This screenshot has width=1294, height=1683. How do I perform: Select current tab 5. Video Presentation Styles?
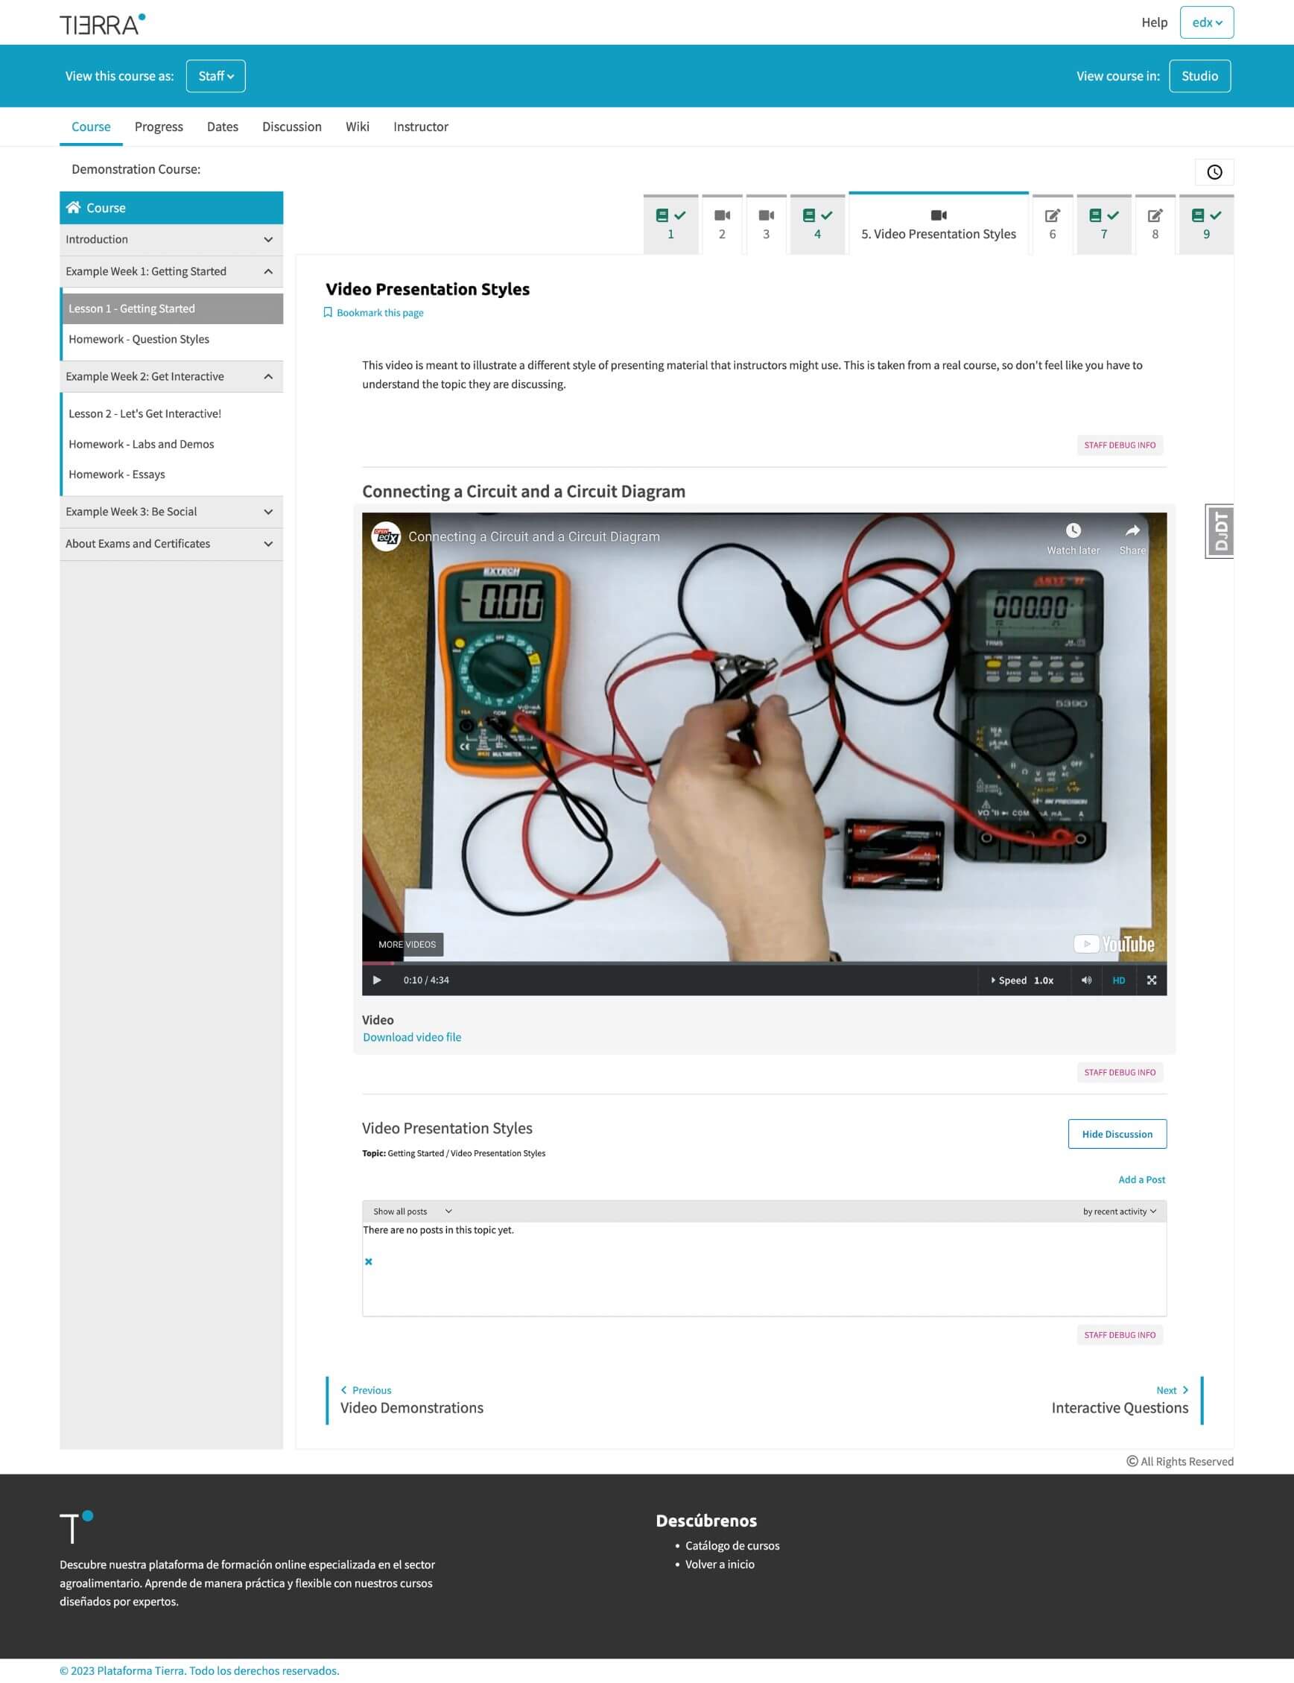point(938,224)
